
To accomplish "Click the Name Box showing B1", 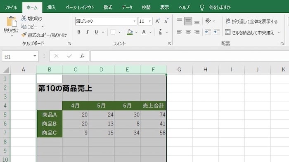I will (17, 56).
